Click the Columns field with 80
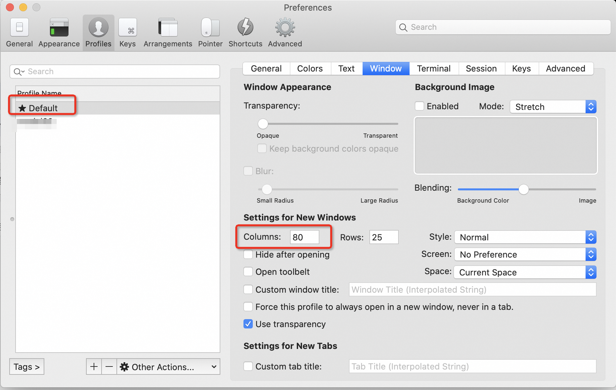 (305, 237)
